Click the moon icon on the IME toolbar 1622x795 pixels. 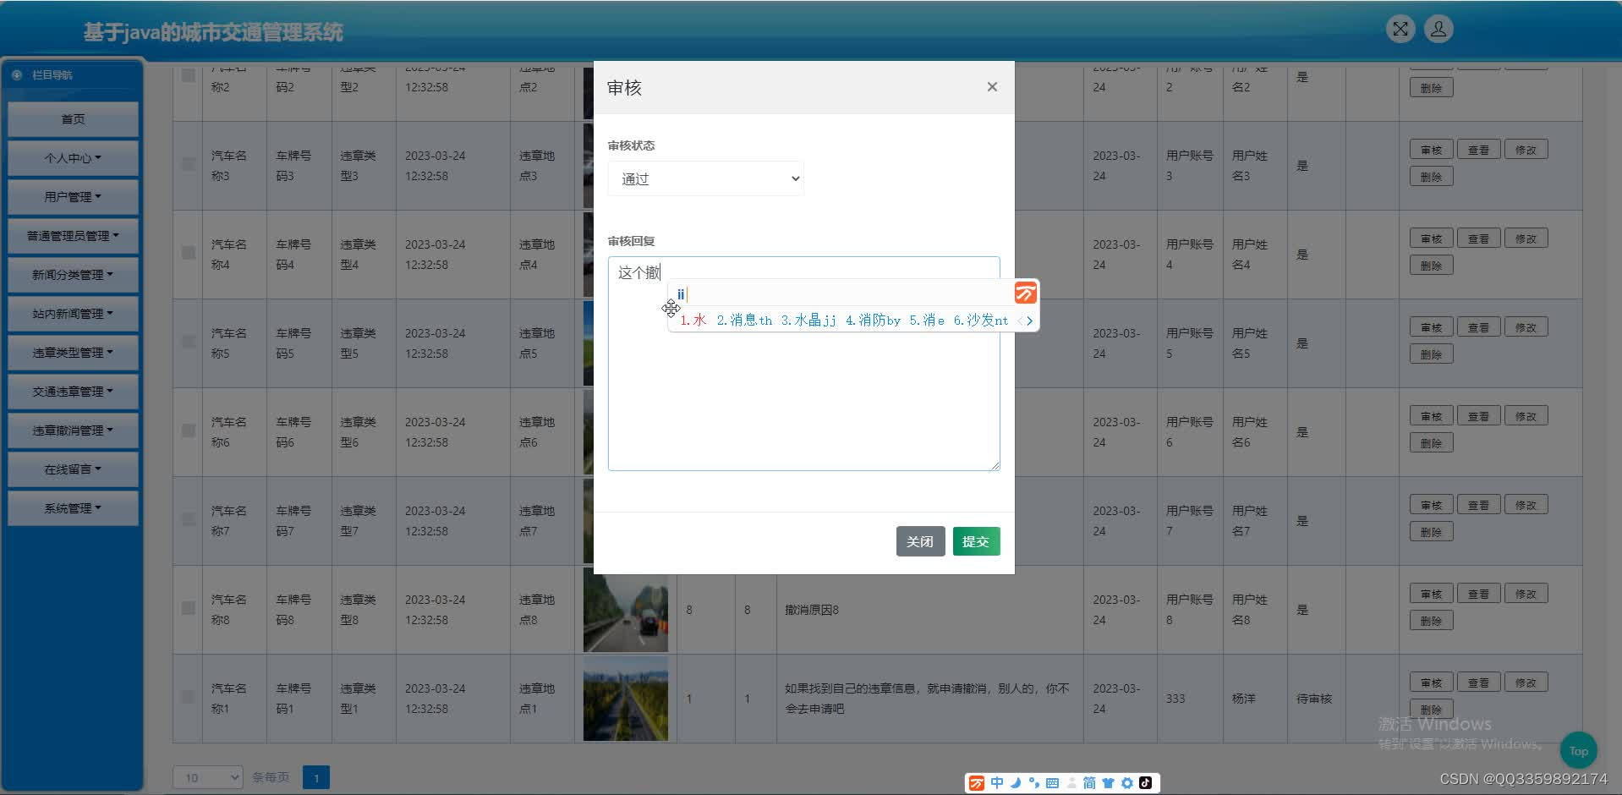coord(1016,783)
